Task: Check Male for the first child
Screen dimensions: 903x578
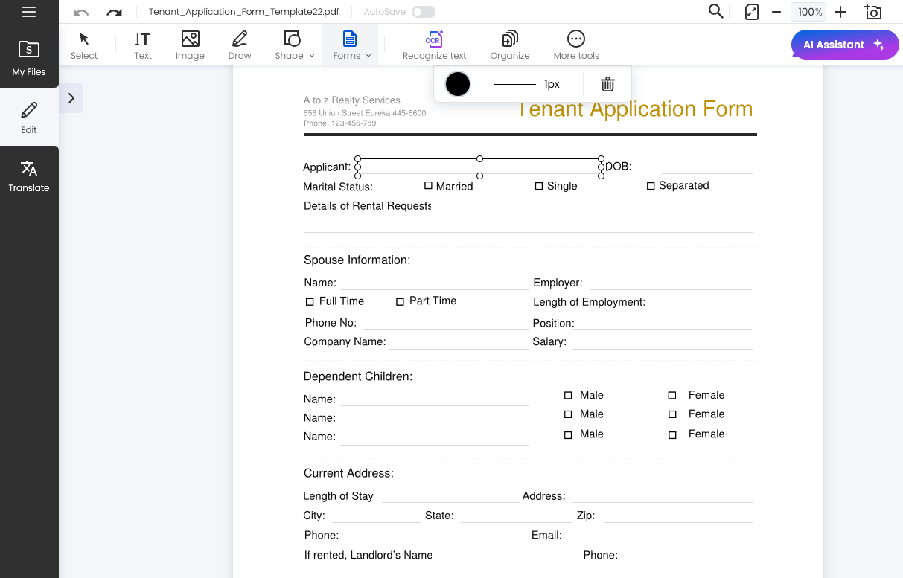Action: pyautogui.click(x=568, y=395)
